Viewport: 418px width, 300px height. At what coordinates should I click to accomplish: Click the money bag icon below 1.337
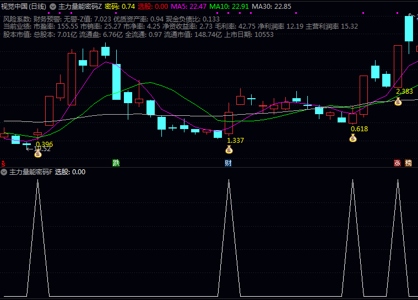tap(229, 149)
